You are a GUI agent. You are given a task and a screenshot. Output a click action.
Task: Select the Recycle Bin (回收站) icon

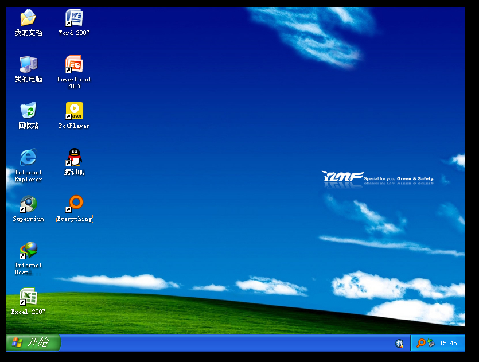(x=28, y=111)
